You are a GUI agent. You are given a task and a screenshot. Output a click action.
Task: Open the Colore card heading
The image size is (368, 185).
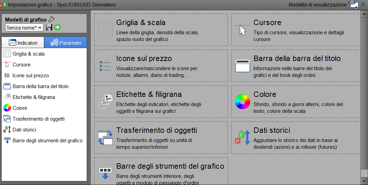pyautogui.click(x=265, y=94)
